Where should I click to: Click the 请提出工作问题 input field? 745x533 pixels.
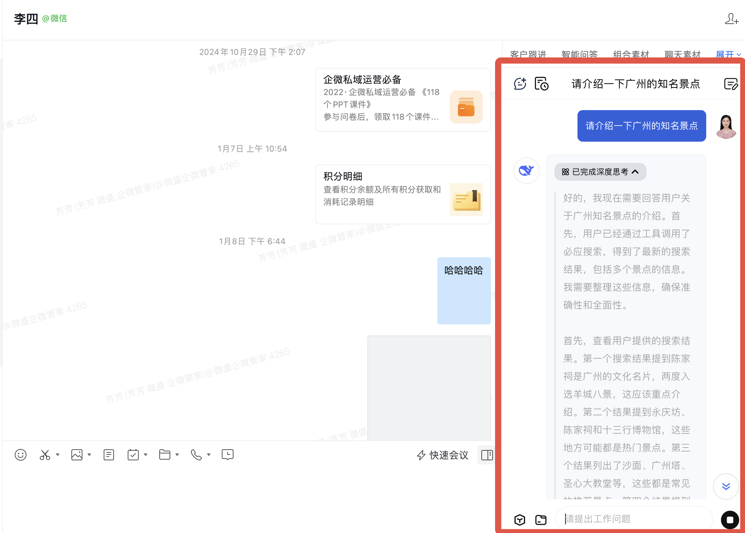pos(634,519)
